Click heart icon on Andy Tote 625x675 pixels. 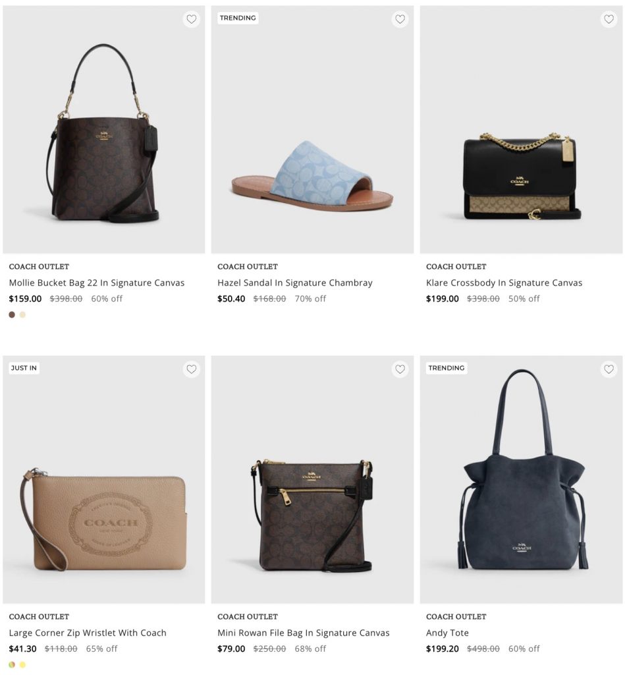pos(609,369)
